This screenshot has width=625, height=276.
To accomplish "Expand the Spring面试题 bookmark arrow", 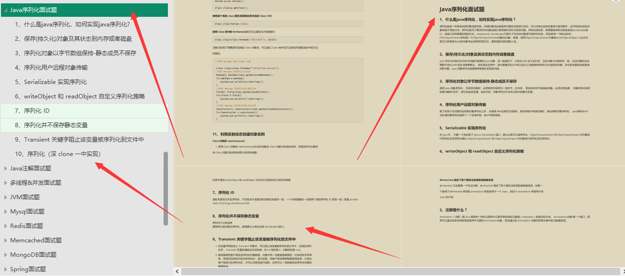I will click(x=5, y=269).
